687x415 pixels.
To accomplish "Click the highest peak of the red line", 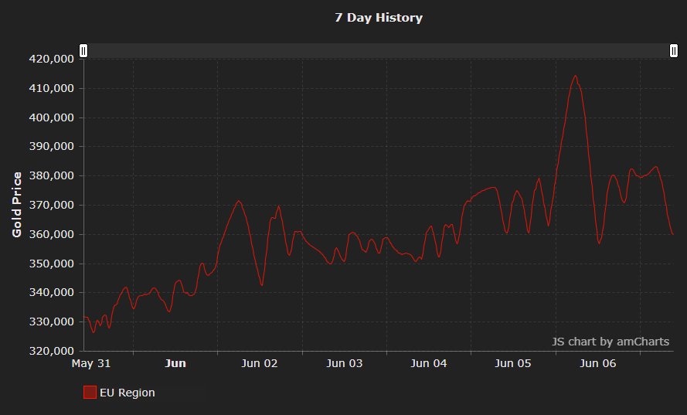I will click(575, 76).
